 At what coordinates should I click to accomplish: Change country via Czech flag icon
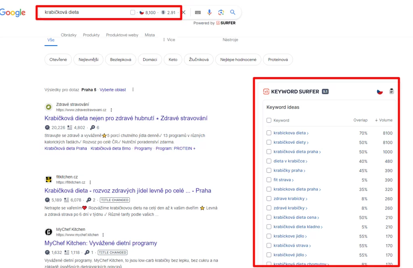pyautogui.click(x=380, y=92)
